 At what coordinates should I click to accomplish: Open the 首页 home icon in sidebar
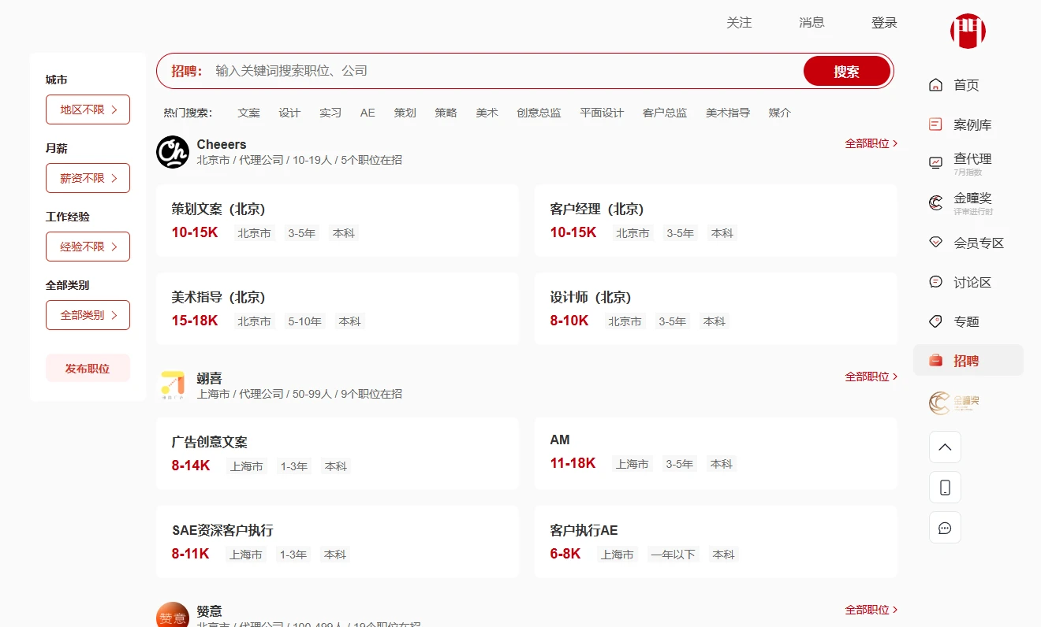[935, 84]
